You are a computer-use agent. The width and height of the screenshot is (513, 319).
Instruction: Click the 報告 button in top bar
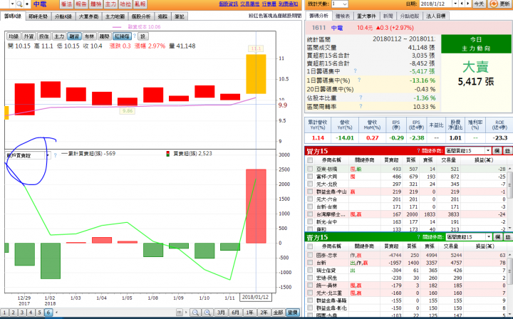81,4
